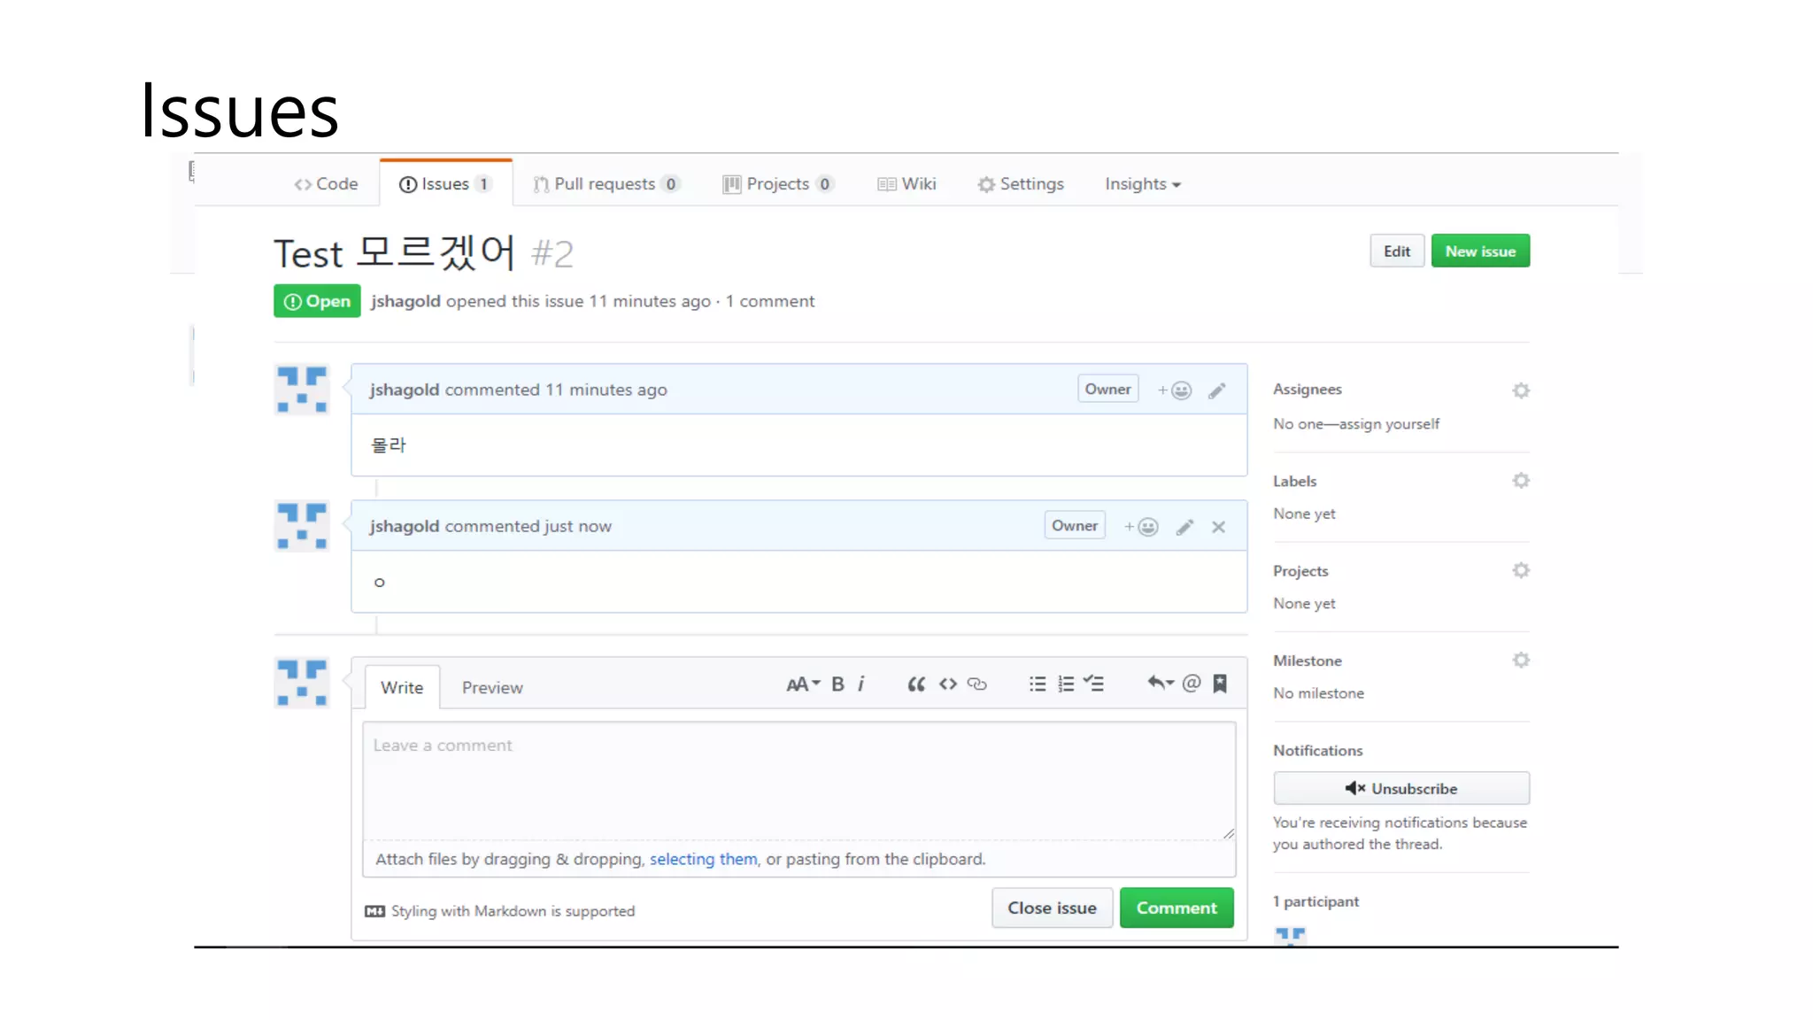
Task: Mention a user with @ icon
Action: click(x=1192, y=684)
